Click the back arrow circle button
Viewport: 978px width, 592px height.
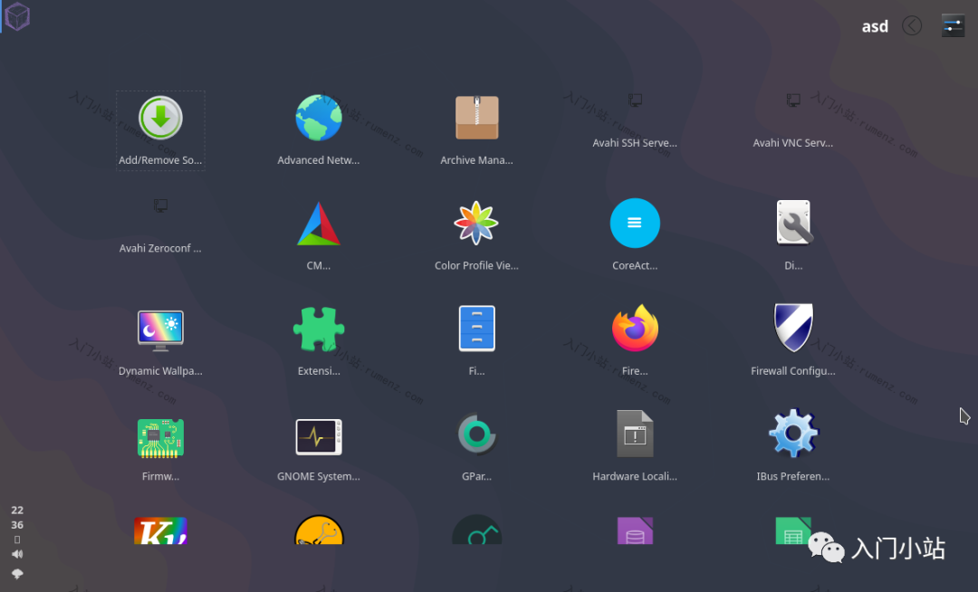tap(912, 25)
